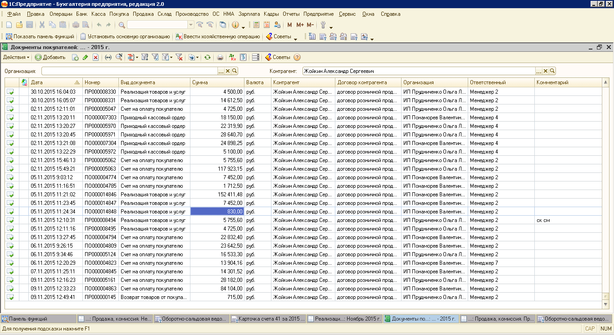Click the green pencil edit icon
This screenshot has height=335, width=614.
pyautogui.click(x=85, y=57)
